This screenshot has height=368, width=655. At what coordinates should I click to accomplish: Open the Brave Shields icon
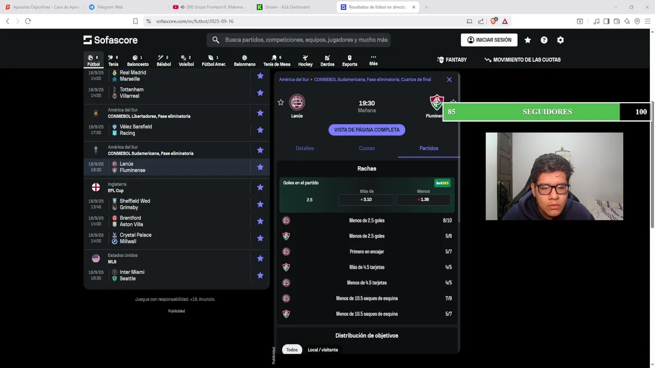pyautogui.click(x=493, y=21)
